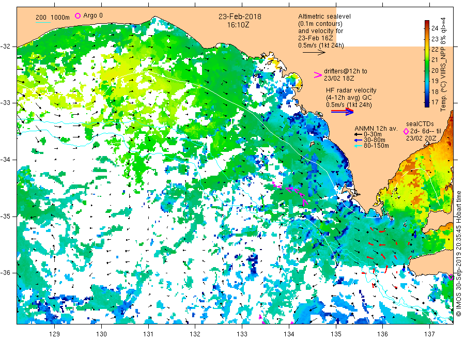Click the cyan 200m isobath legend line
The width and height of the screenshot is (465, 341).
click(43, 22)
